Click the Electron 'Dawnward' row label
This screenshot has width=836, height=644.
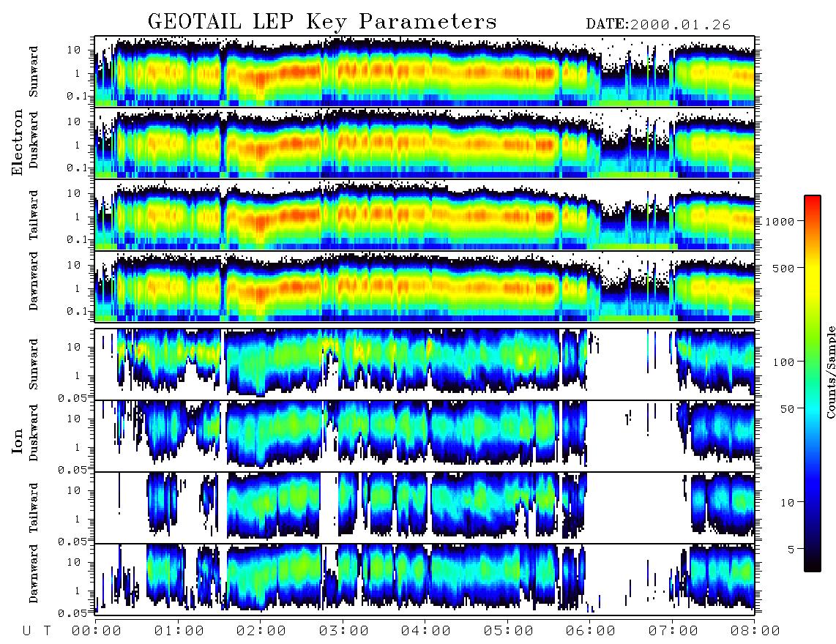click(34, 281)
